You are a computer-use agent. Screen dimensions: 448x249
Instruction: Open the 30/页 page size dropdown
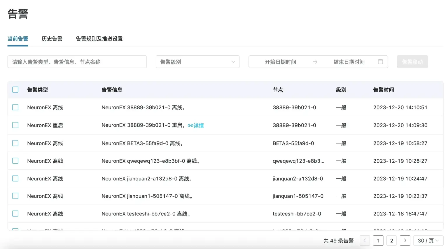[428, 241]
